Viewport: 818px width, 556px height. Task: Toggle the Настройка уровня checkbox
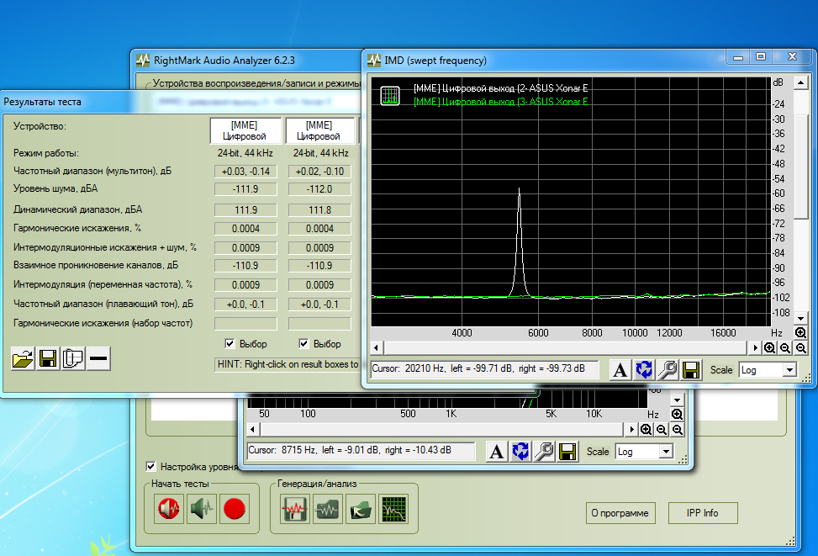(x=150, y=466)
